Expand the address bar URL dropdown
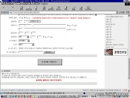The height and width of the screenshot is (98, 130). (117, 13)
